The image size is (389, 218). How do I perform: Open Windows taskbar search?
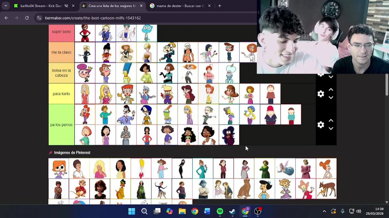144,211
